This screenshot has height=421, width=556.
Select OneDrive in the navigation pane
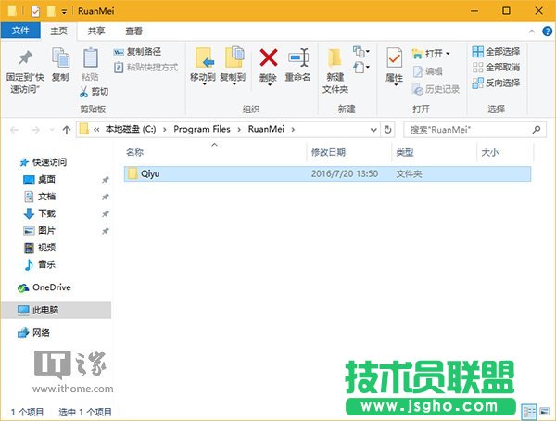click(x=44, y=287)
